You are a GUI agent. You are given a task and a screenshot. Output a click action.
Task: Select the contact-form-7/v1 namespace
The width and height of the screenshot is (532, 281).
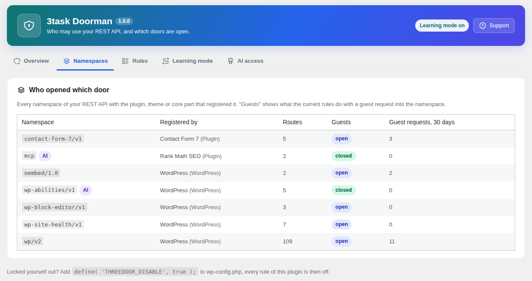(x=53, y=139)
